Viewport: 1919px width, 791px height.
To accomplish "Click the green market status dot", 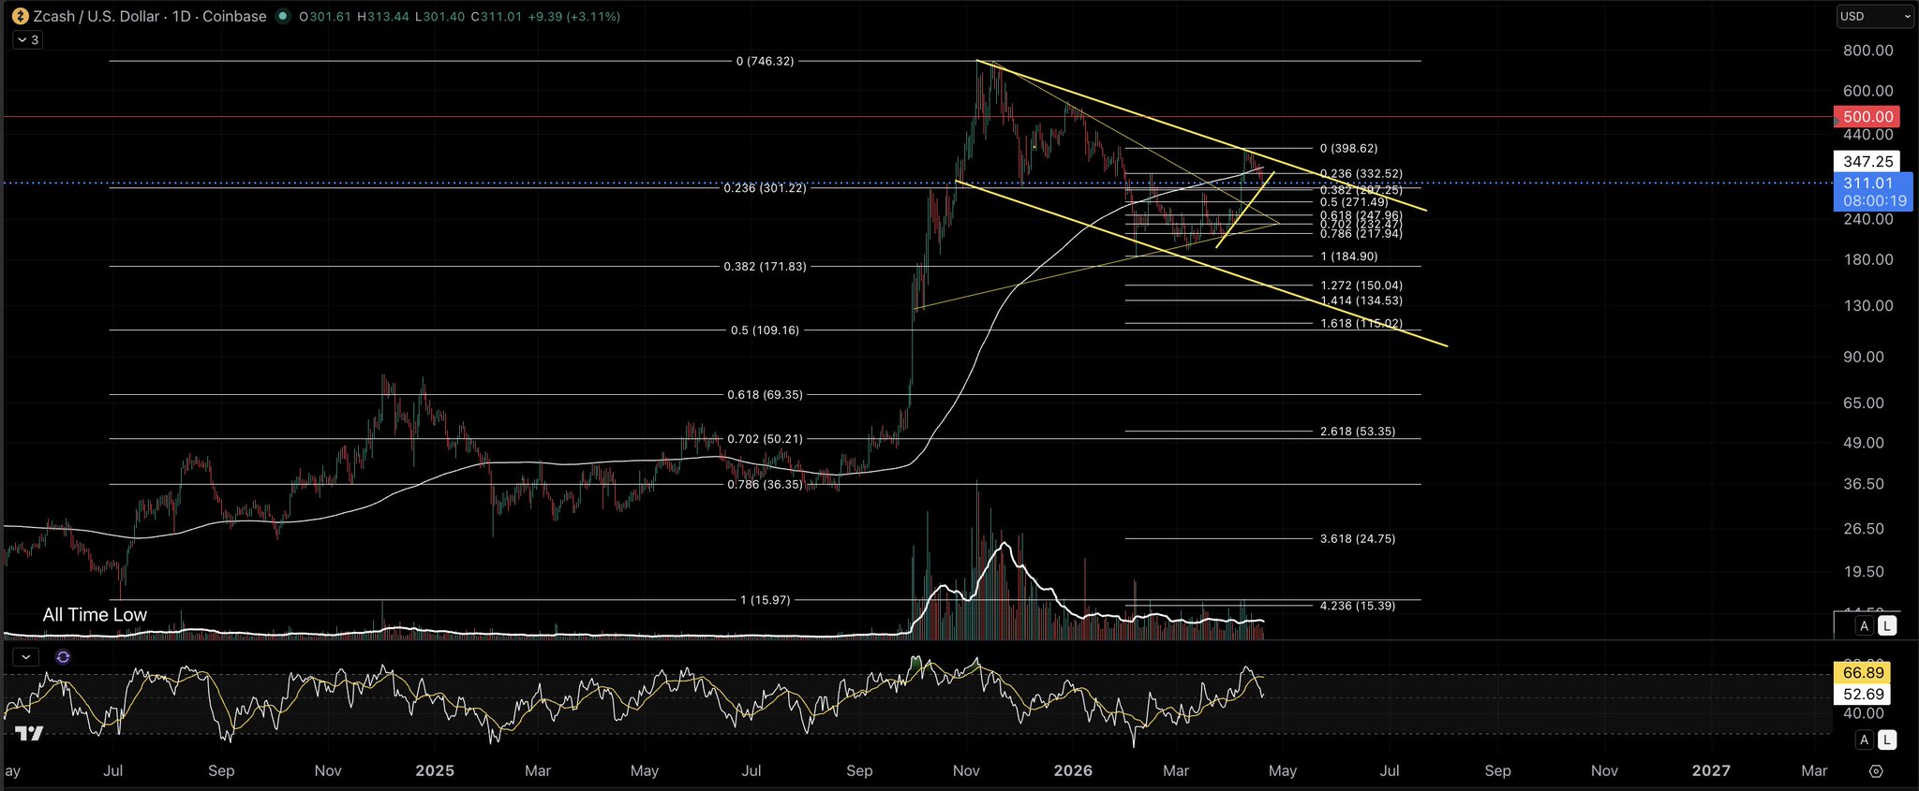I will [283, 16].
